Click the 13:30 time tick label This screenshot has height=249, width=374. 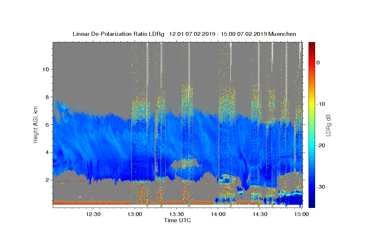click(177, 214)
